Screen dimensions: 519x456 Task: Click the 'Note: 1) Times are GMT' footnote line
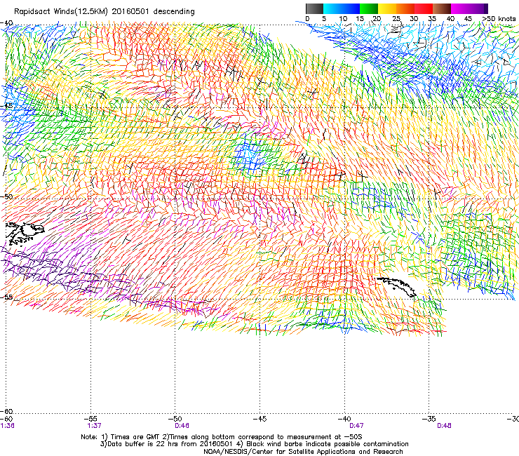click(222, 437)
